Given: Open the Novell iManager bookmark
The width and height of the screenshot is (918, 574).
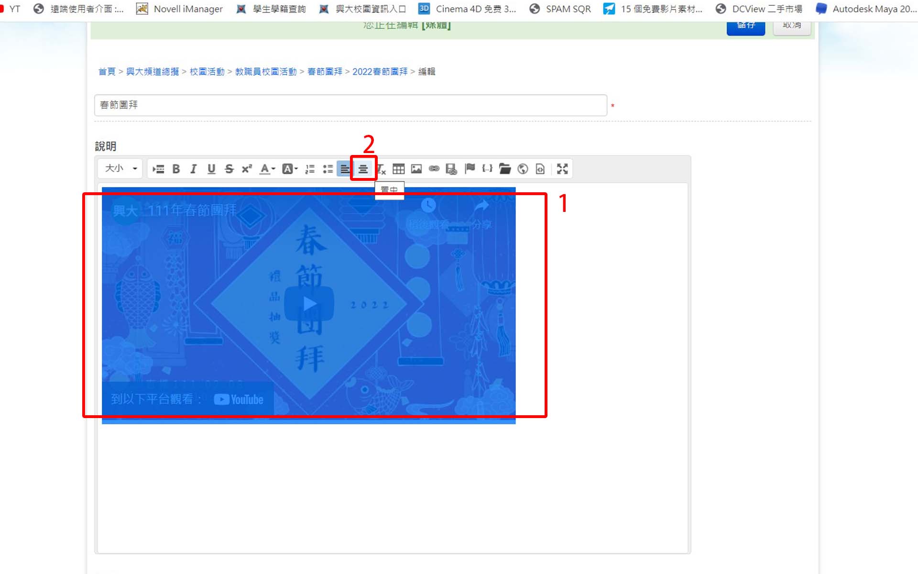Looking at the screenshot, I should click(180, 9).
